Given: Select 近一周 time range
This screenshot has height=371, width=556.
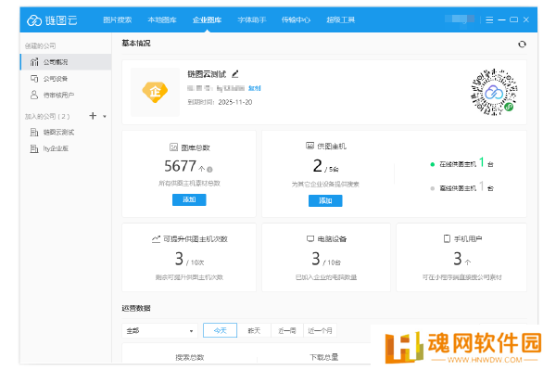Looking at the screenshot, I should [x=287, y=330].
